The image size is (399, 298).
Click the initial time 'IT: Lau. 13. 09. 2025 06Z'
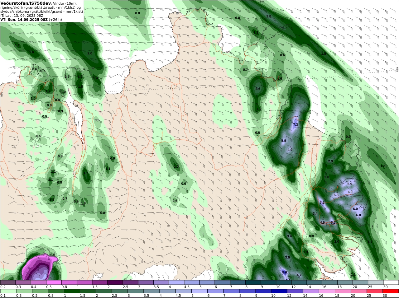(x=22, y=16)
